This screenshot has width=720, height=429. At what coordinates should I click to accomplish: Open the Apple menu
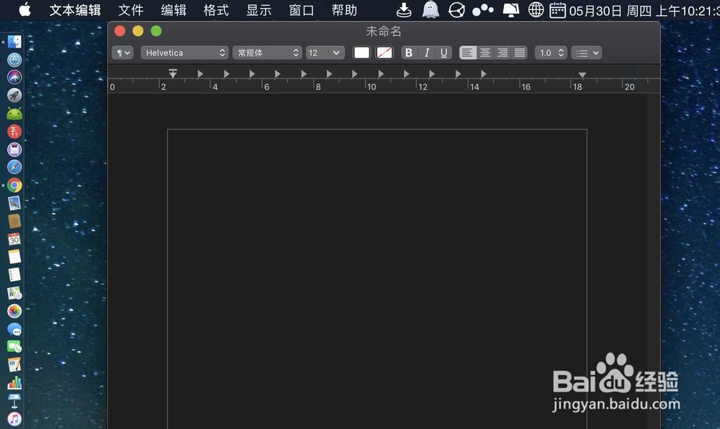coord(24,9)
